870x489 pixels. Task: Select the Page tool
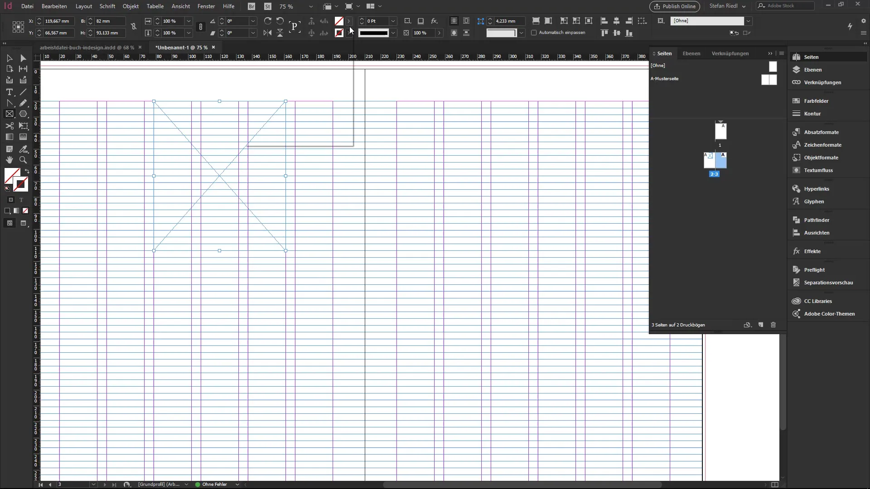tap(9, 69)
